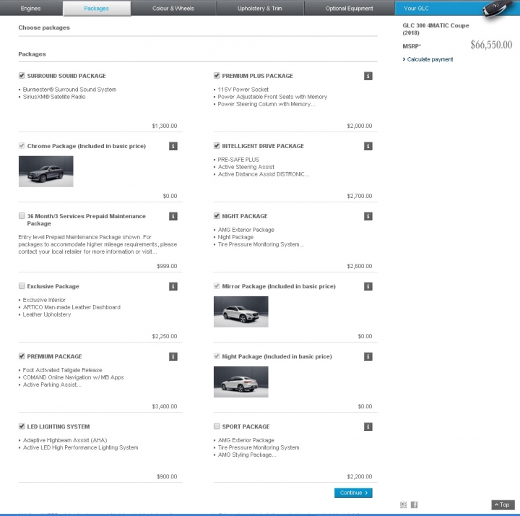Jump back with the Top button
Image resolution: width=520 pixels, height=516 pixels.
point(503,504)
